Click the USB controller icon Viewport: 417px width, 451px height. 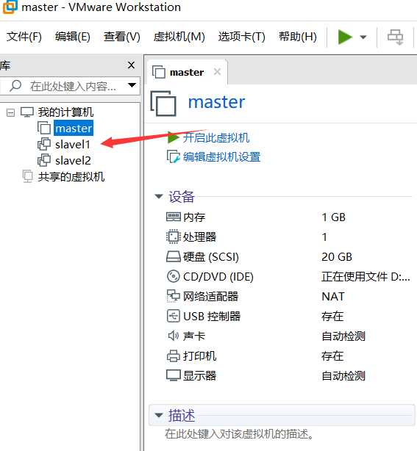click(x=174, y=316)
